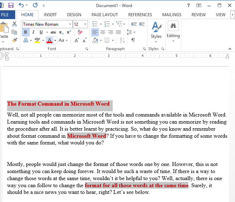Viewport: 235px width, 202px height.
Task: Toggle Subscript formatting
Action: [x=61, y=32]
